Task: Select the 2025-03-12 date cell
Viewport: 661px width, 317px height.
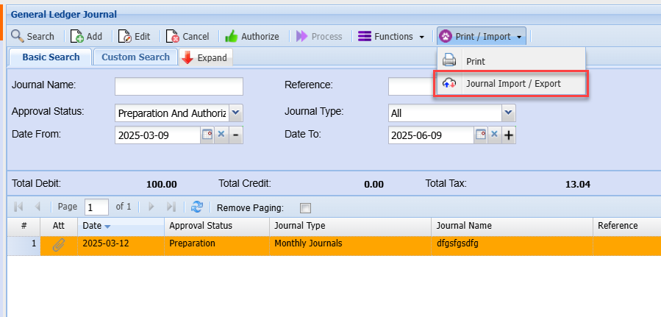Action: (121, 246)
